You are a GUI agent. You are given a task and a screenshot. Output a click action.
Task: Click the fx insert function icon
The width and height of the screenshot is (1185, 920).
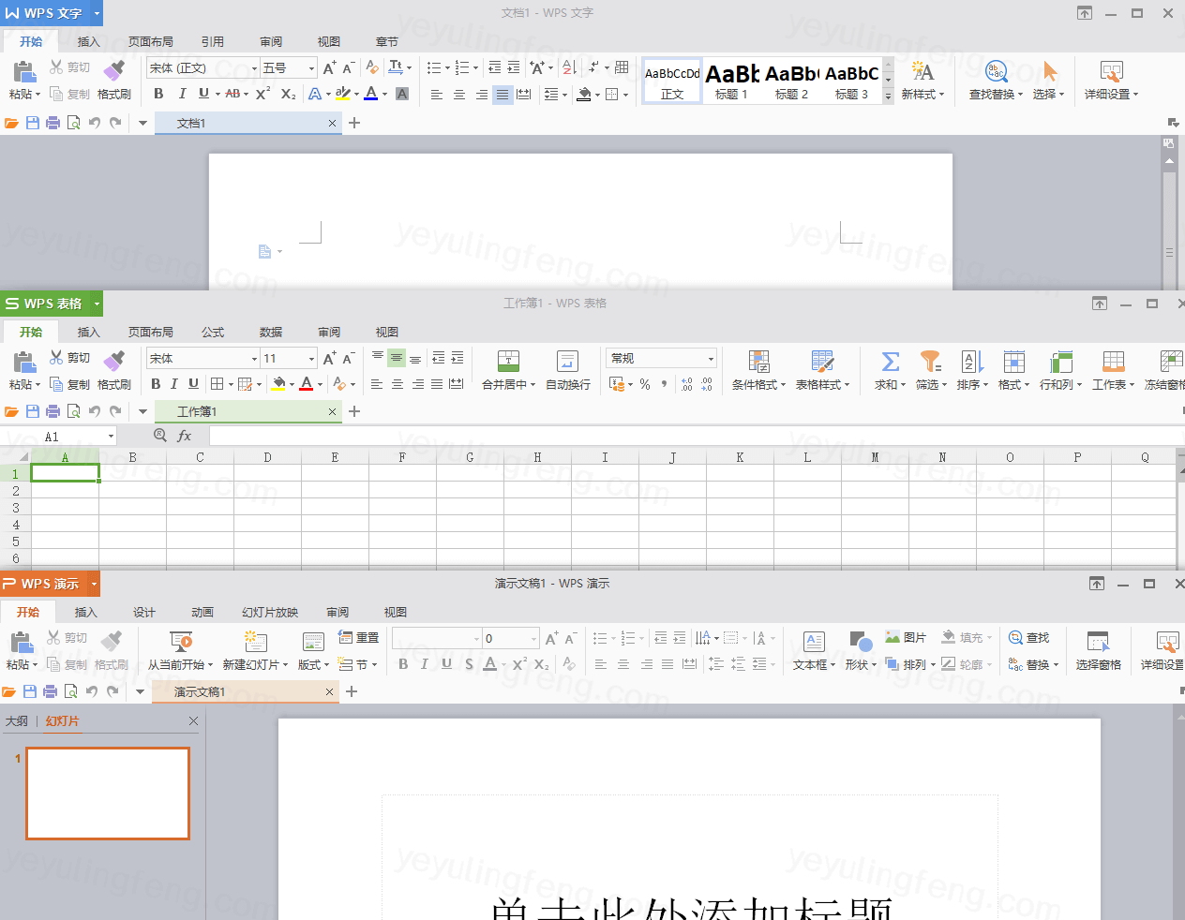click(185, 436)
